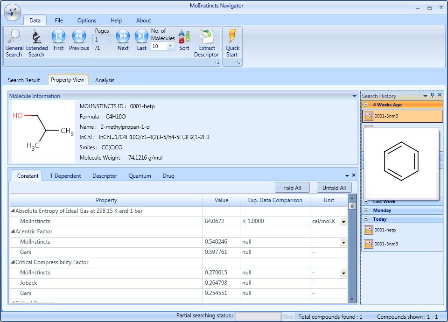Click the Unit column header
Screen dimensions: 448x322
[x=329, y=200]
